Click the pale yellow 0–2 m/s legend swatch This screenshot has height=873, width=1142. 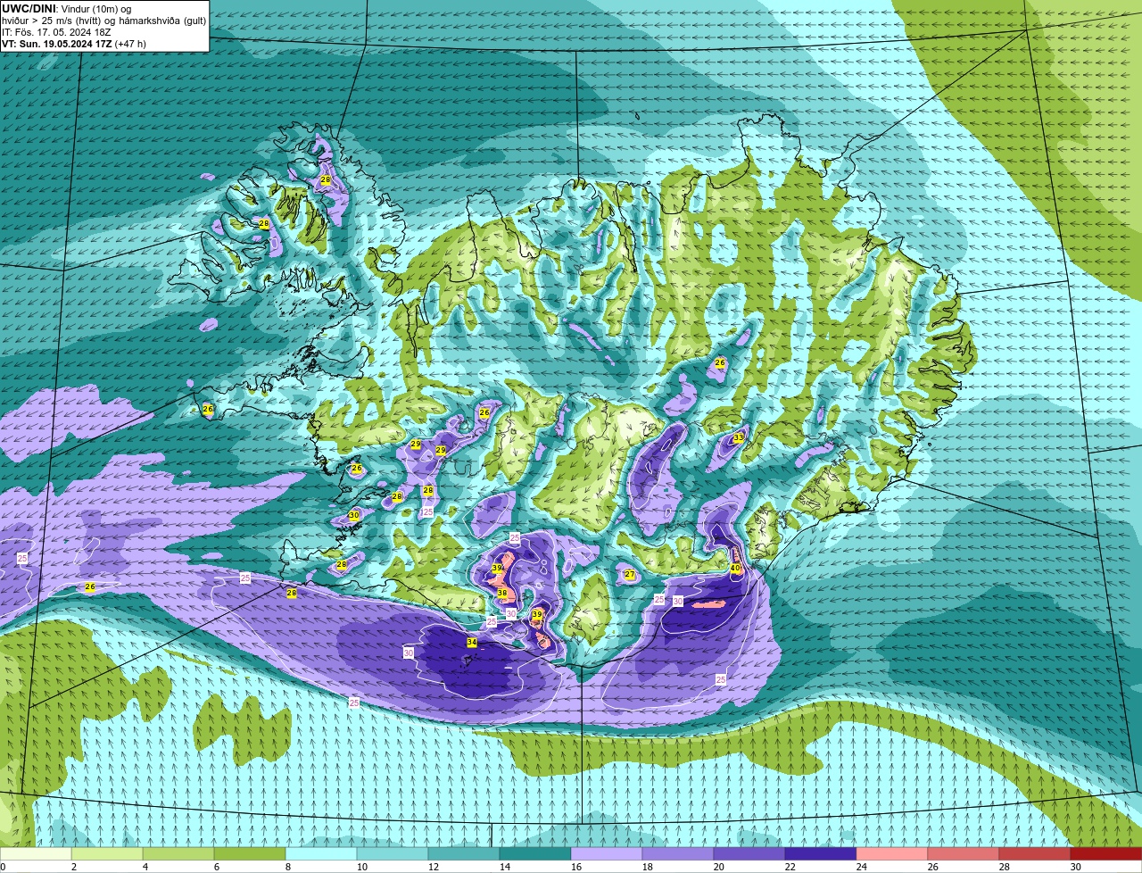[36, 854]
